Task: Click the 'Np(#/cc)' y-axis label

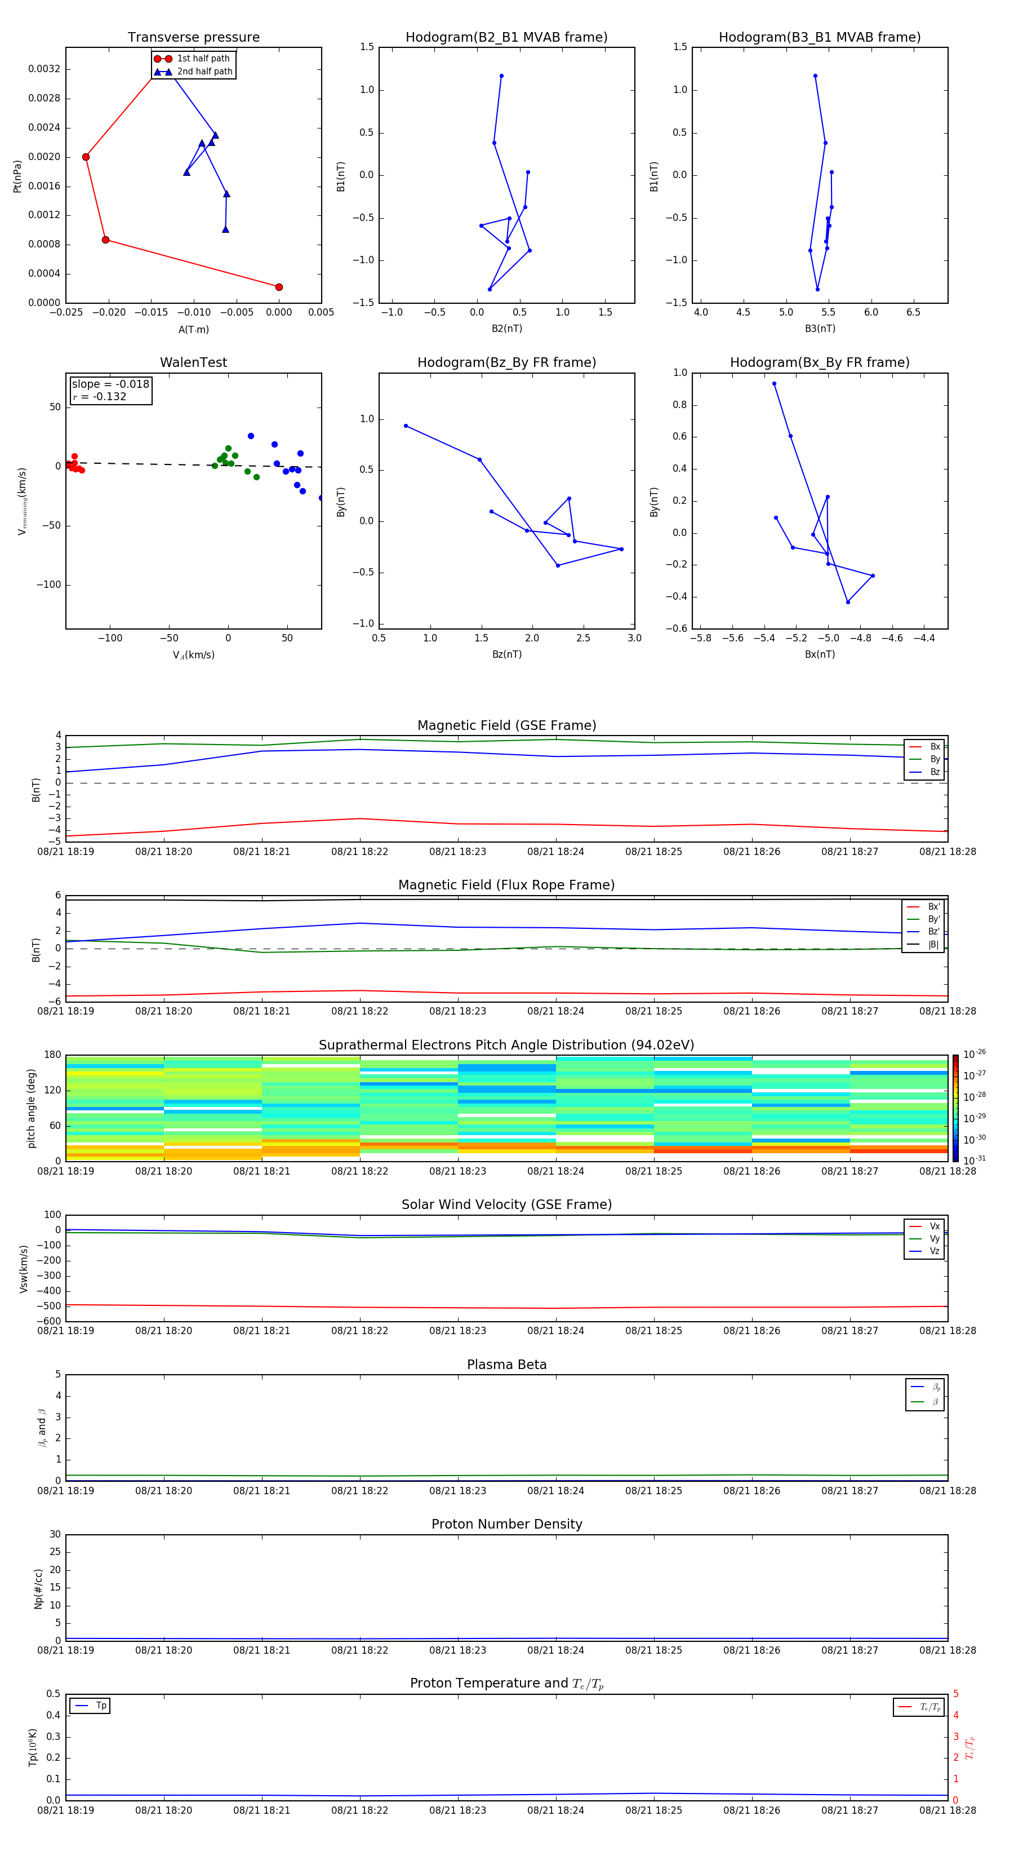Action: click(x=38, y=1588)
